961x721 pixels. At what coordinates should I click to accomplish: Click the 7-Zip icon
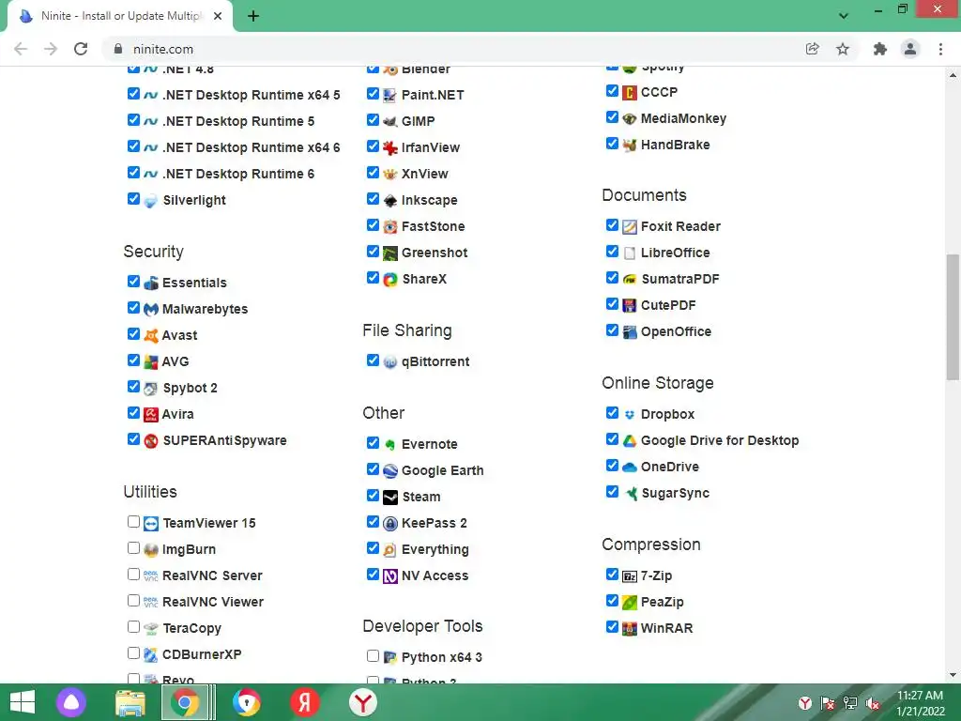(630, 577)
